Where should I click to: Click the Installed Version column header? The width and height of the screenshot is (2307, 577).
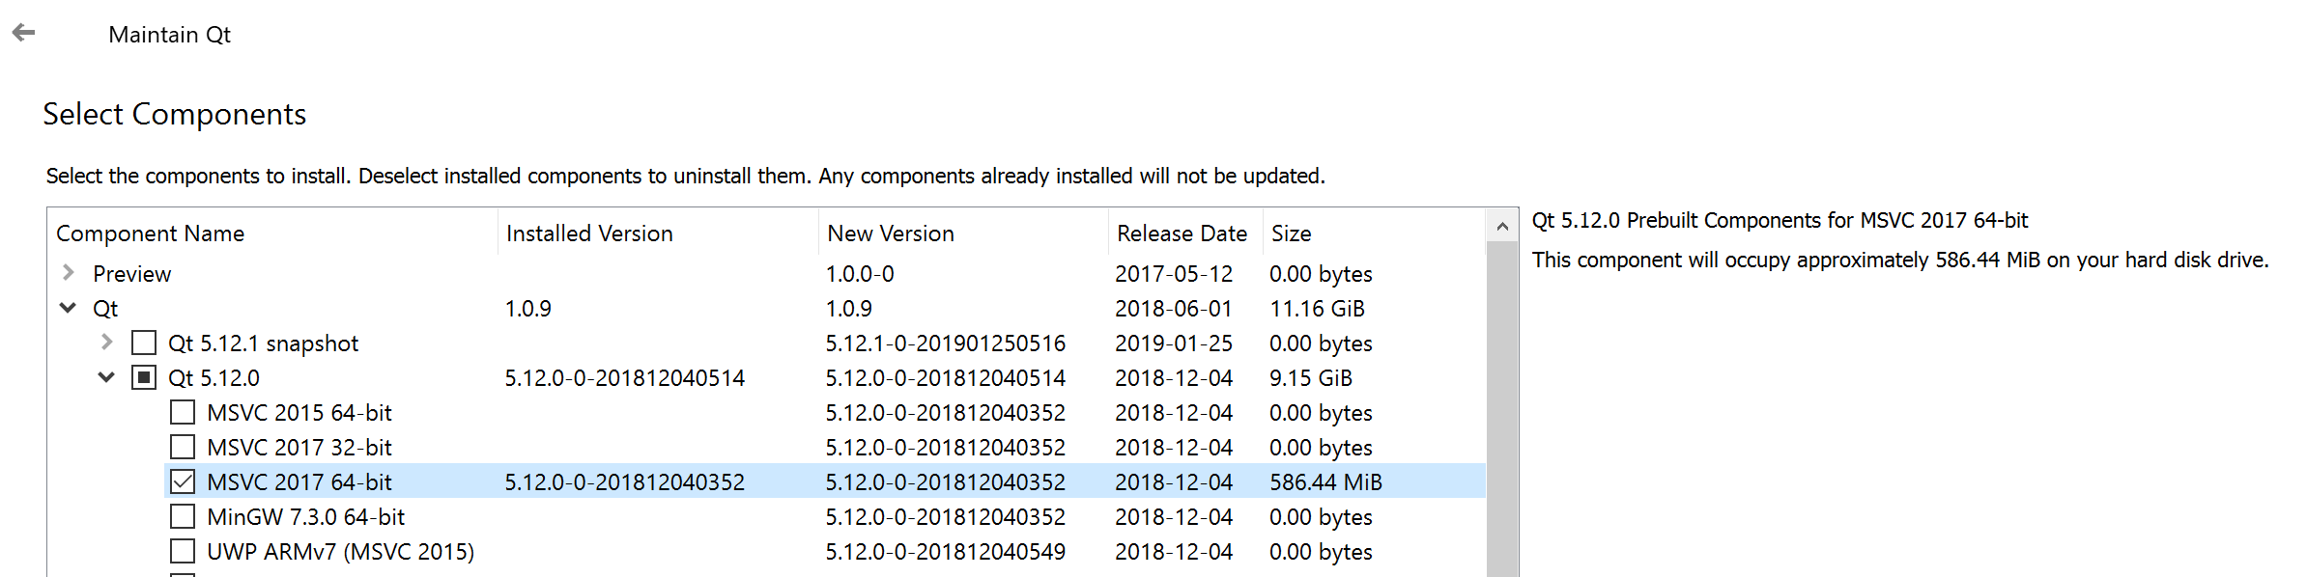click(x=589, y=234)
